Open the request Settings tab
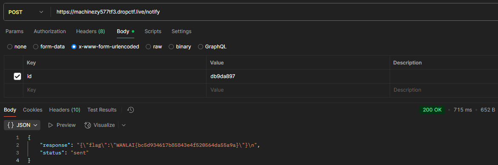Image resolution: width=498 pixels, height=165 pixels. pos(181,31)
